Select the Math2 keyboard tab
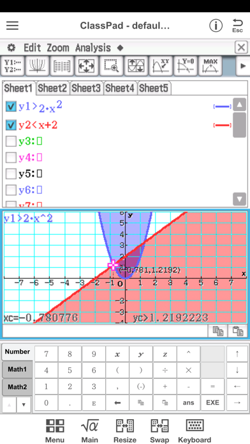Image resolution: width=250 pixels, height=444 pixels. point(17,387)
